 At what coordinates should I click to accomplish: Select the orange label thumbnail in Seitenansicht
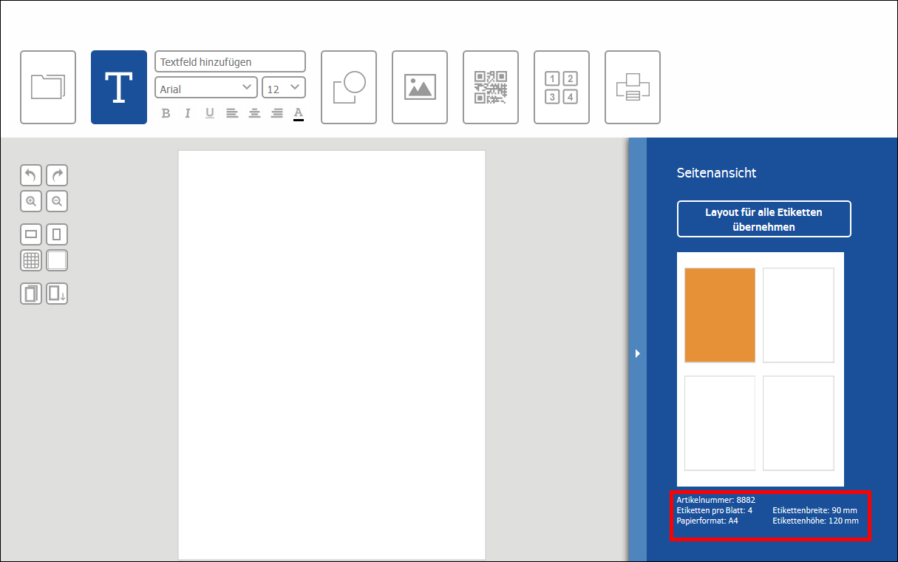tap(719, 315)
